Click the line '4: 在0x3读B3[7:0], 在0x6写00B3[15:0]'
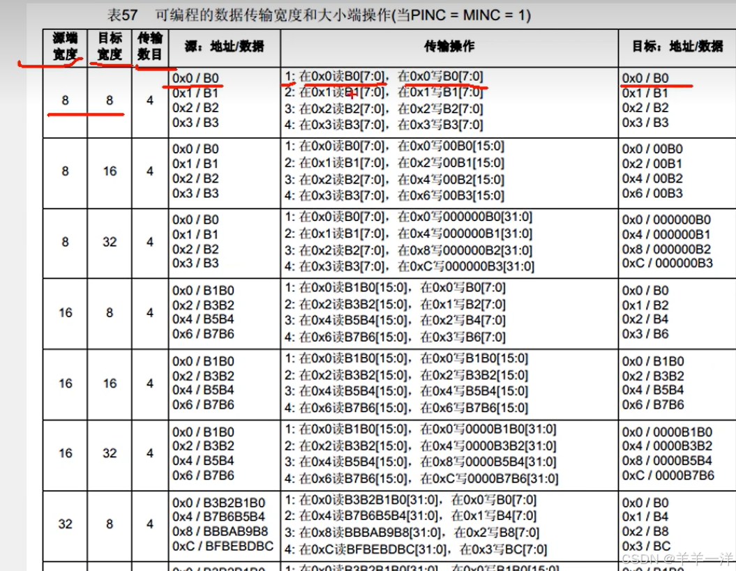This screenshot has width=736, height=571. (x=394, y=195)
